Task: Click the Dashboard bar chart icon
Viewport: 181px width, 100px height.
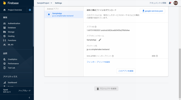Action: point(4,82)
